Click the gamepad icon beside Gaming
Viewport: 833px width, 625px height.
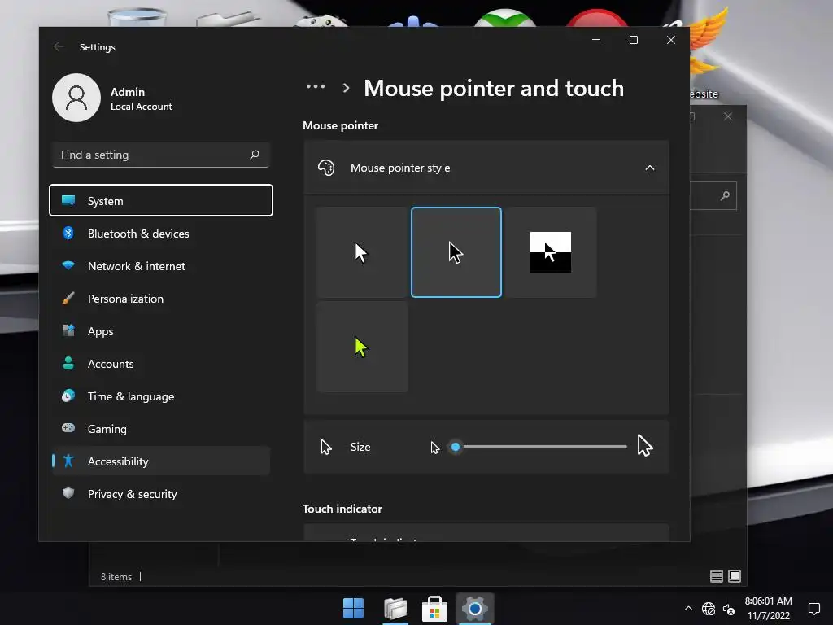point(68,427)
